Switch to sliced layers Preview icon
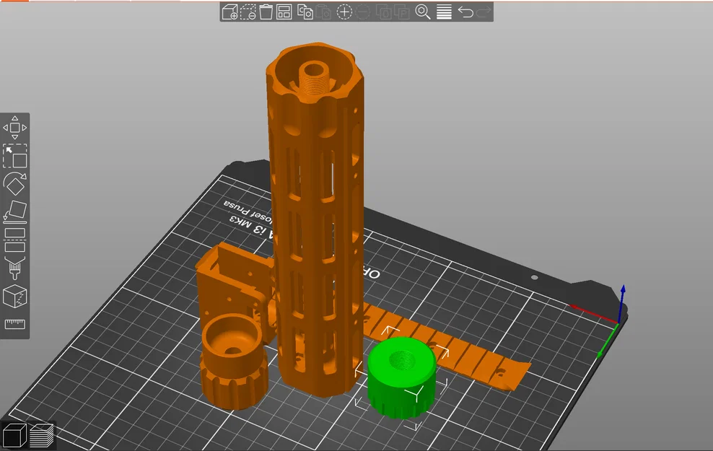 tap(42, 434)
